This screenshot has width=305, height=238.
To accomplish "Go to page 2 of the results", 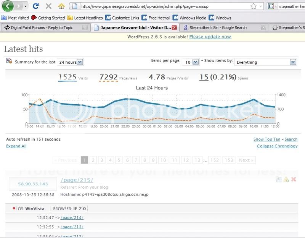I will point(93,160).
